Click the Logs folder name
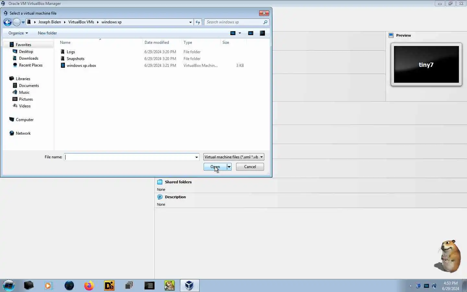Viewport: 467px width, 292px height. (x=71, y=52)
